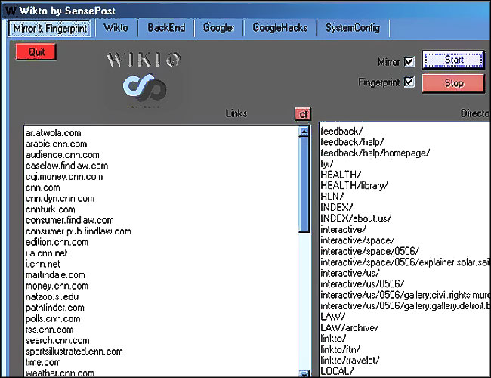Click Links list scroll down arrow
The width and height of the screenshot is (491, 378).
click(x=304, y=373)
